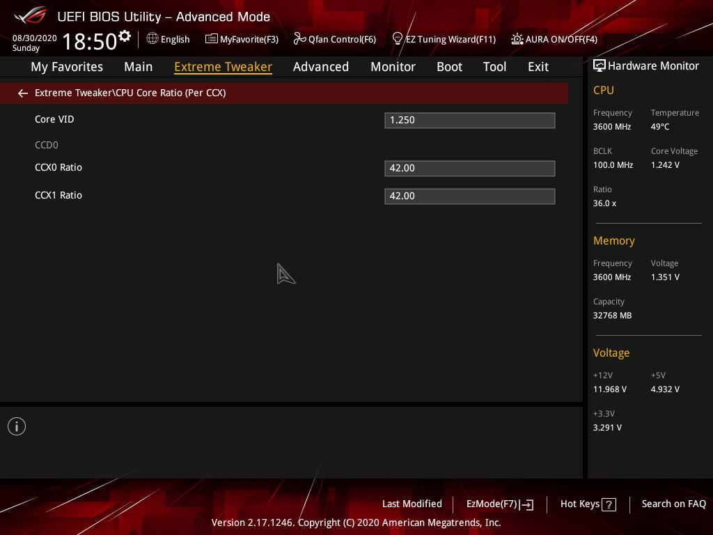Screen dimensions: 713x535
Task: Show Hot Keys help
Action: tap(588, 504)
